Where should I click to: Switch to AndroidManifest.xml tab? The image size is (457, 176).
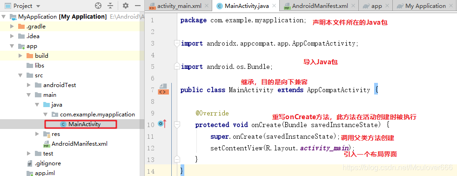pyautogui.click(x=320, y=6)
